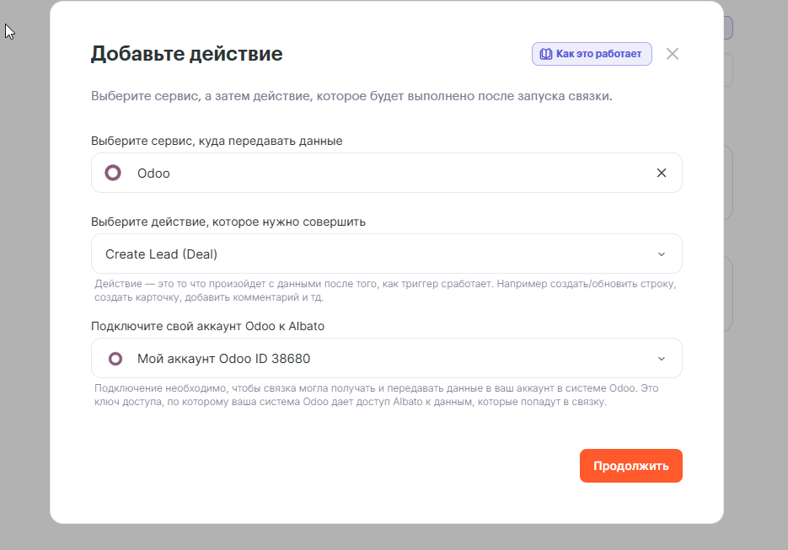788x550 pixels.
Task: Expand the action list using its chevron arrow
Action: [x=661, y=254]
